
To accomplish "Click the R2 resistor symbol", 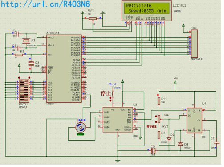I will pyautogui.click(x=159, y=101).
